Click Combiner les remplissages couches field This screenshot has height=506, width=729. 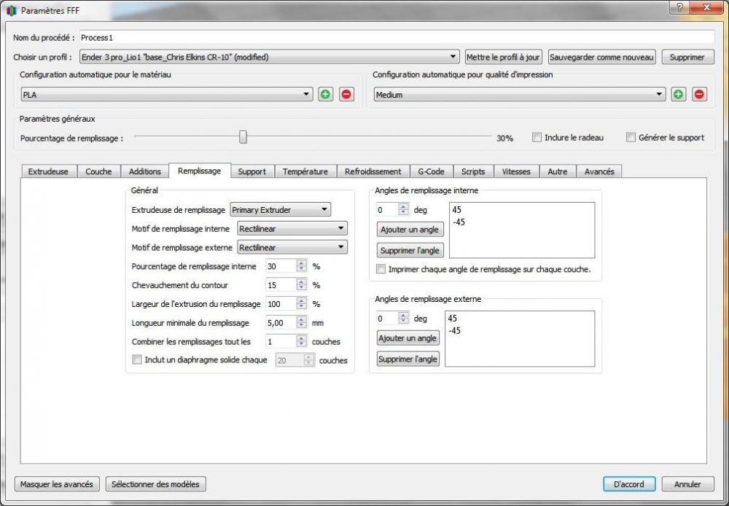[x=281, y=342]
